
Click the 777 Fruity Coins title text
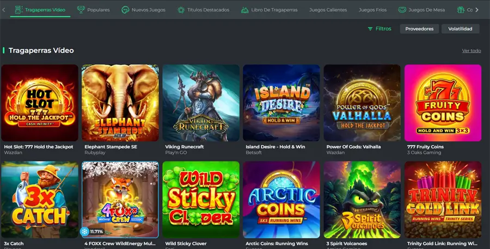(x=425, y=147)
